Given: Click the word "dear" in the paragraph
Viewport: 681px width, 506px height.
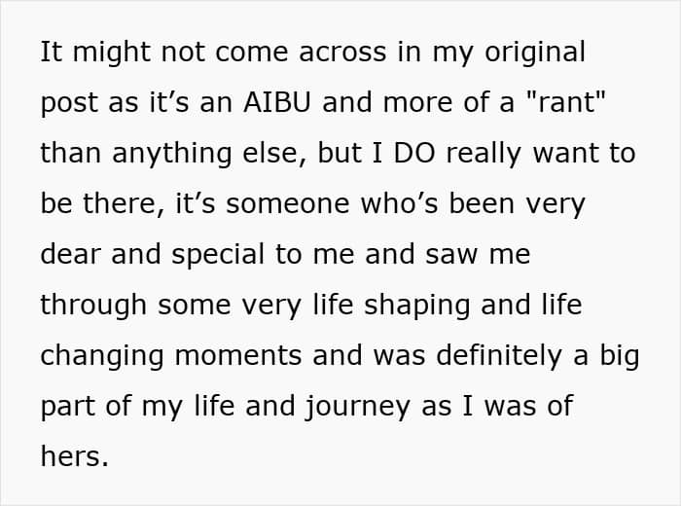Looking at the screenshot, I should 74,255.
